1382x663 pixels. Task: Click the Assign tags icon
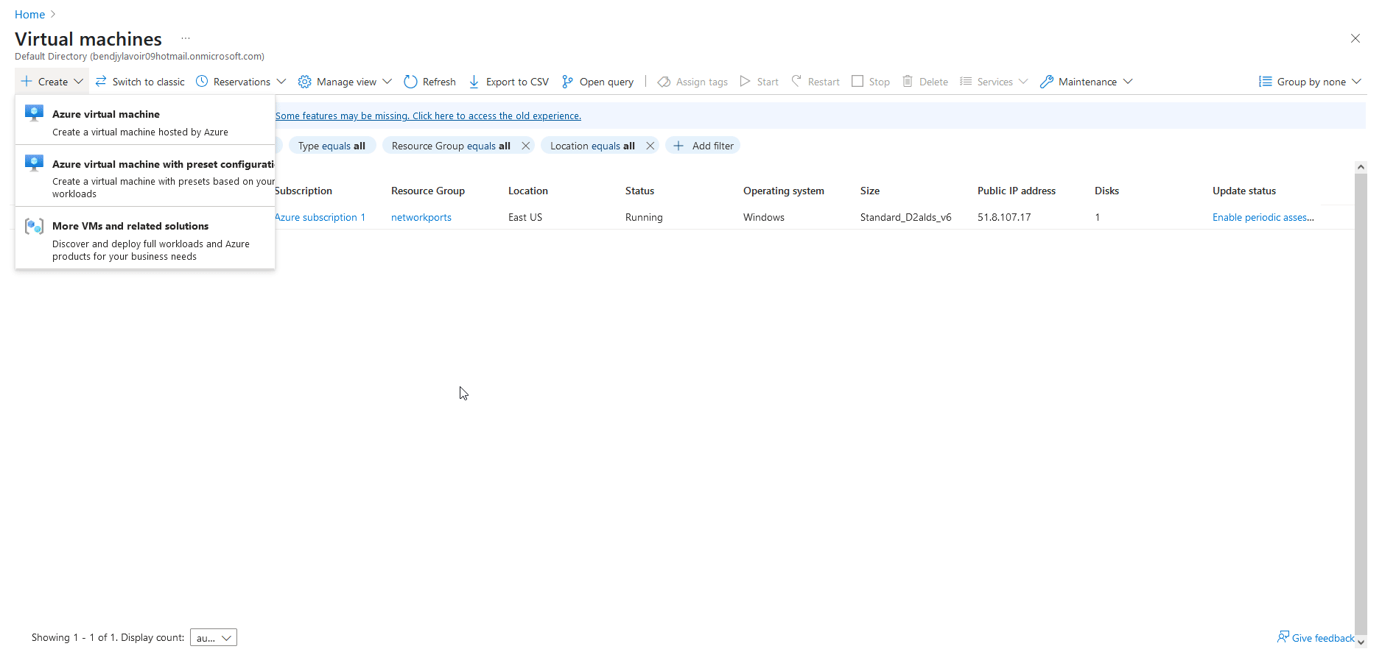coord(664,82)
